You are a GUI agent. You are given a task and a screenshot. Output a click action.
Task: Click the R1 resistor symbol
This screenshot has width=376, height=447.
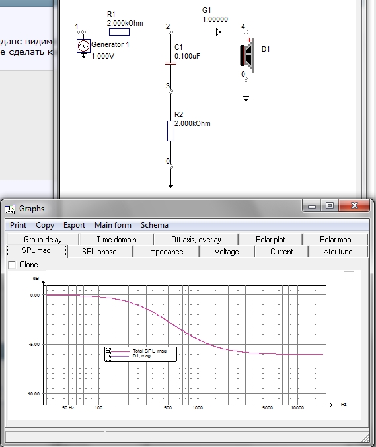tap(119, 32)
